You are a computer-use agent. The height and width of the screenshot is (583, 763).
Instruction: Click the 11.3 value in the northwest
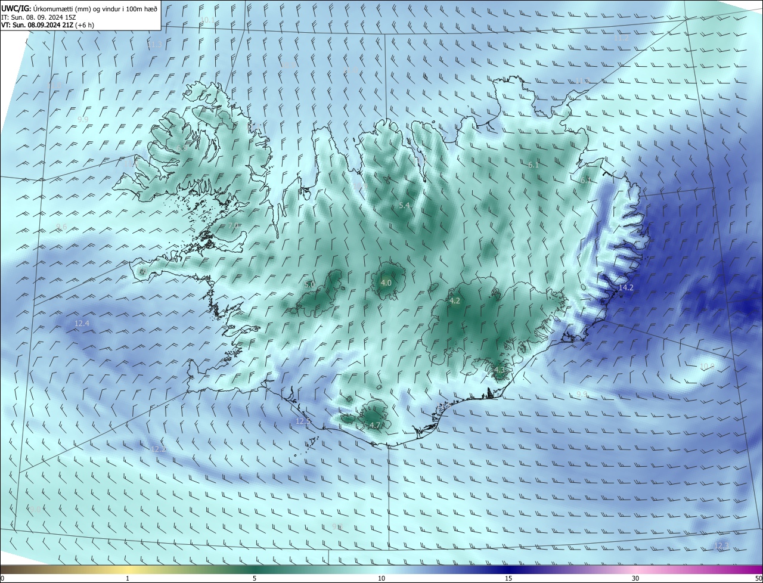[154, 45]
